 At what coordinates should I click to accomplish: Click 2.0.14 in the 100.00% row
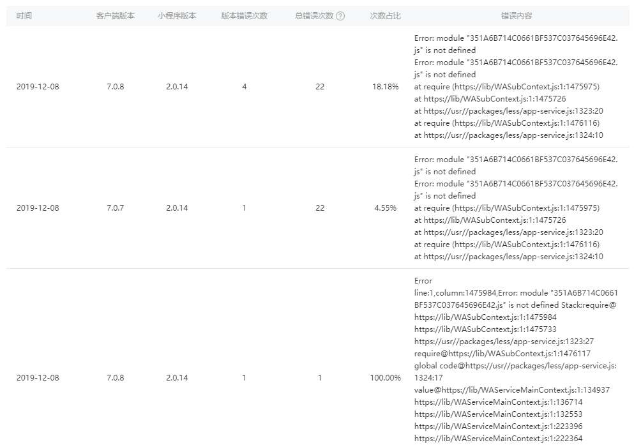coord(177,377)
